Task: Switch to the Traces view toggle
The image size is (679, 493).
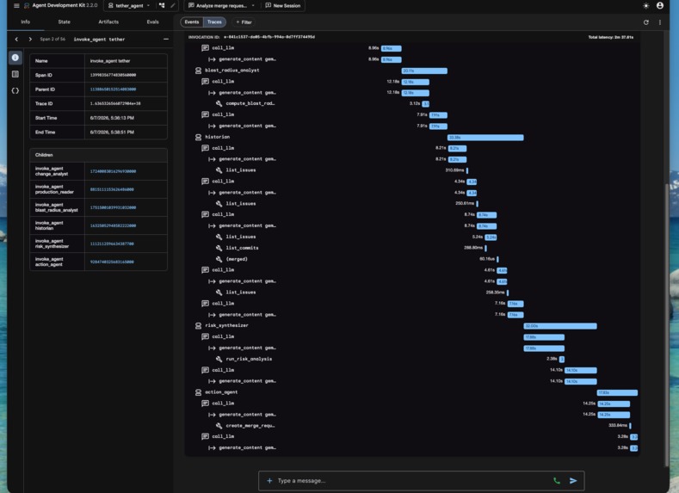Action: (x=214, y=22)
